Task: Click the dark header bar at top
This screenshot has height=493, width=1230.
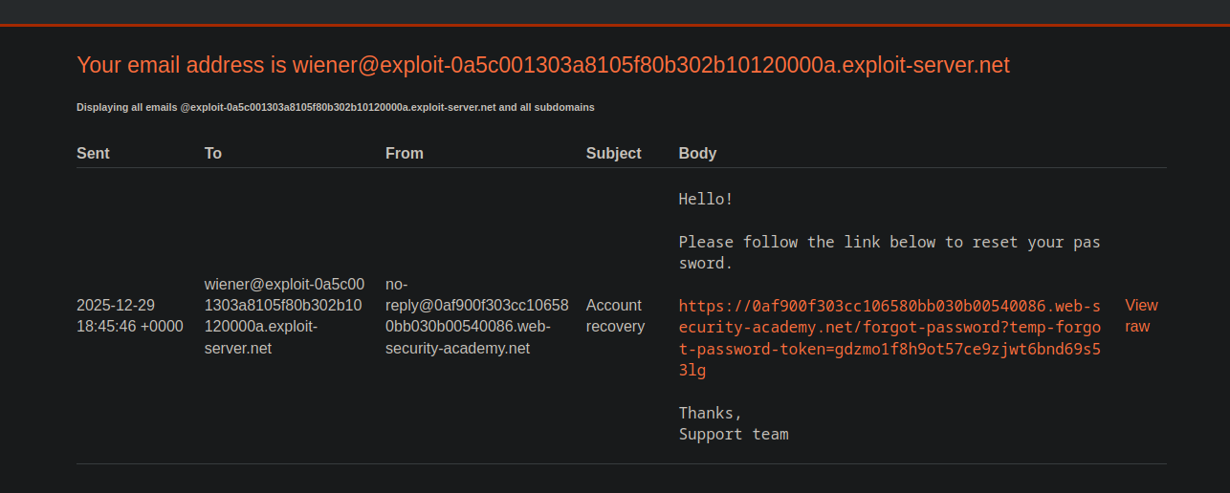Action: pos(615,11)
